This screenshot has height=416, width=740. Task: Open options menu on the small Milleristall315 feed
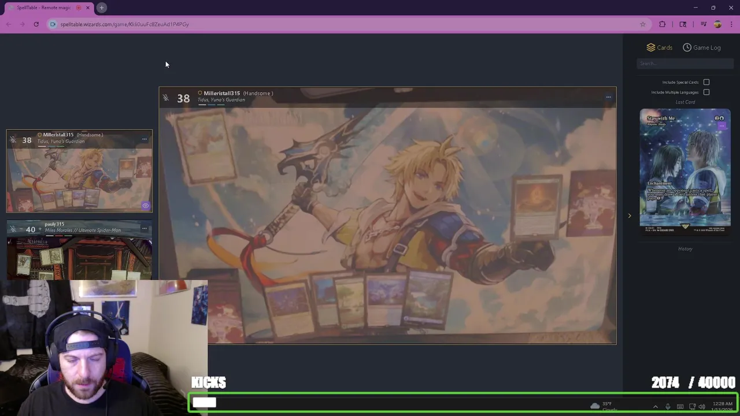145,139
